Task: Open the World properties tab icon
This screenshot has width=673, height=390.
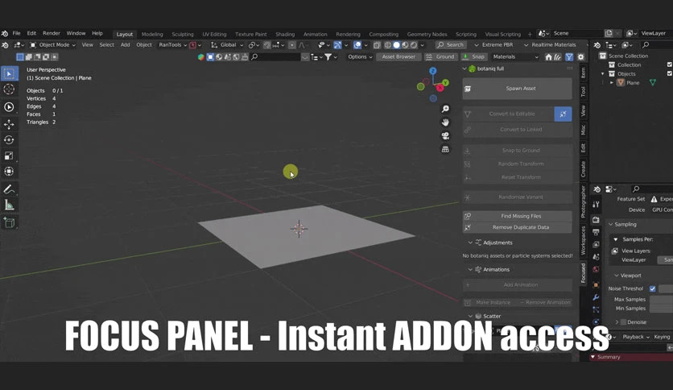Action: click(596, 269)
